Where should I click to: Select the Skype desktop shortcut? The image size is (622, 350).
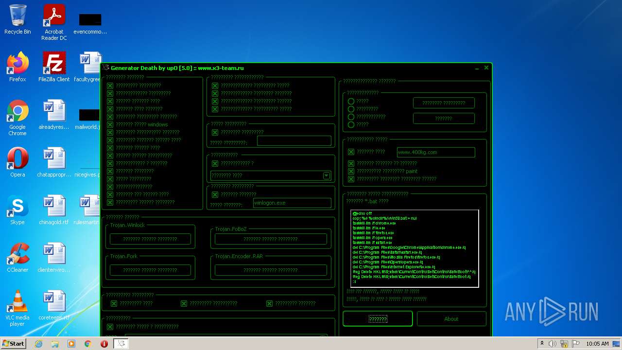click(17, 210)
